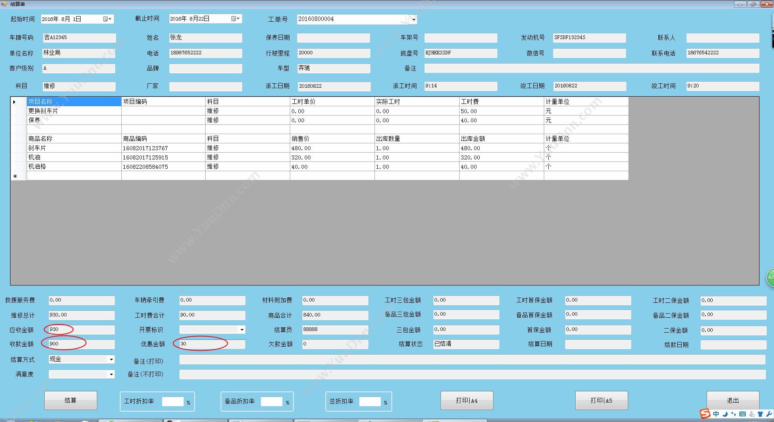Click the 应收金额 field showing 930
This screenshot has width=774, height=422.
82,330
